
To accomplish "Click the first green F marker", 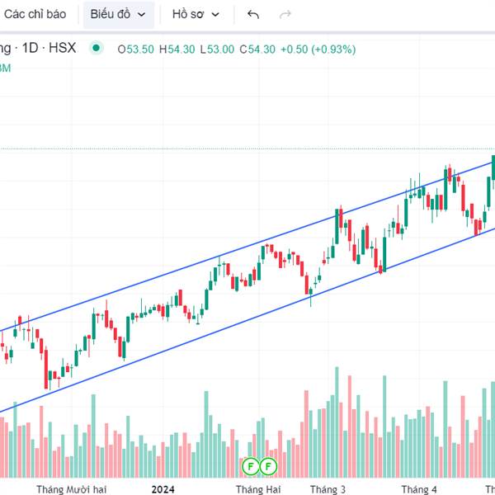I will [251, 466].
